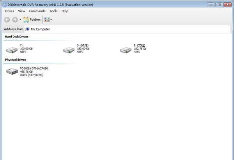This screenshot has height=160, width=234.
Task: Click the 100.00 Gb size text
Action: point(26,49)
